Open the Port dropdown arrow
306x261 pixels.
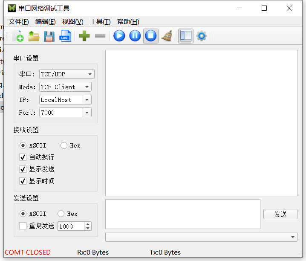tap(87, 113)
